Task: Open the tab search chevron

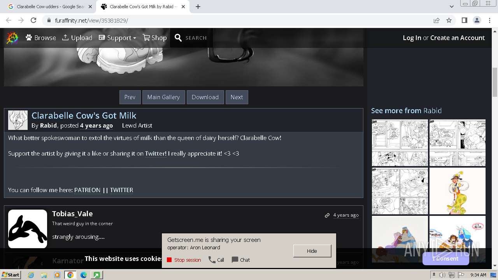Action: click(x=451, y=7)
